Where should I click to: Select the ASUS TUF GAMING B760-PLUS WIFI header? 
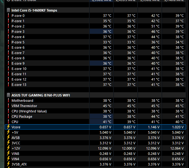(41, 95)
